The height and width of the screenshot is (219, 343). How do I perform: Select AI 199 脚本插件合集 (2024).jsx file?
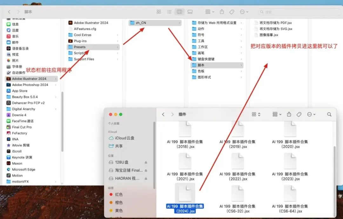pyautogui.click(x=185, y=199)
